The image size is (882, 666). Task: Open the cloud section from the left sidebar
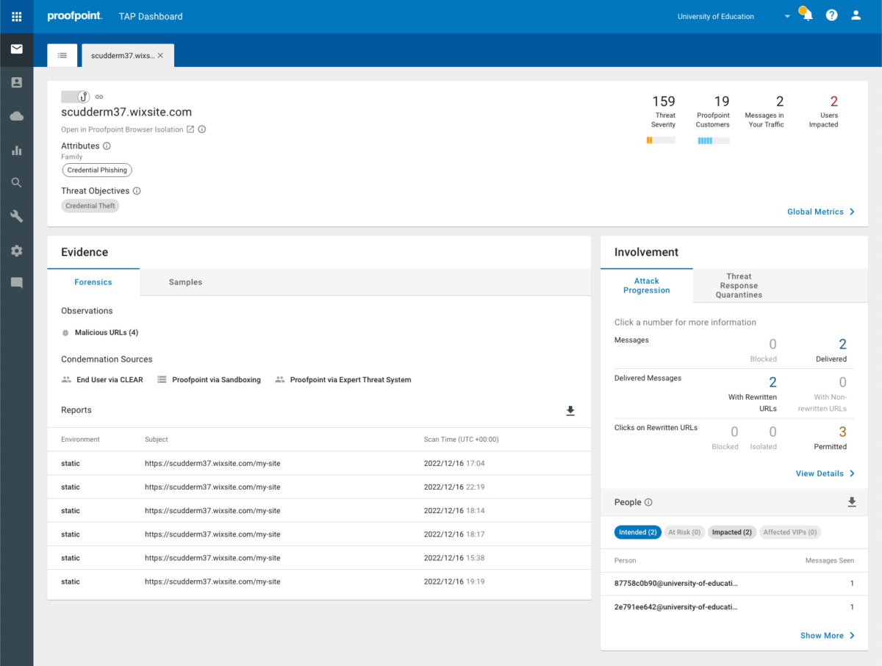[16, 115]
